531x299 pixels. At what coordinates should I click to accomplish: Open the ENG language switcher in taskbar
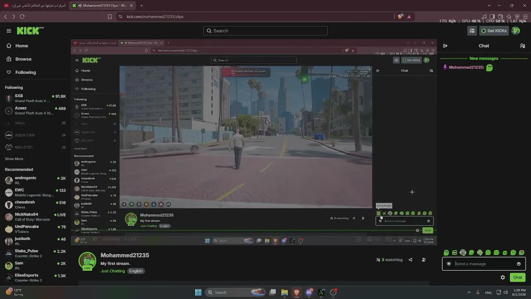tap(489, 292)
